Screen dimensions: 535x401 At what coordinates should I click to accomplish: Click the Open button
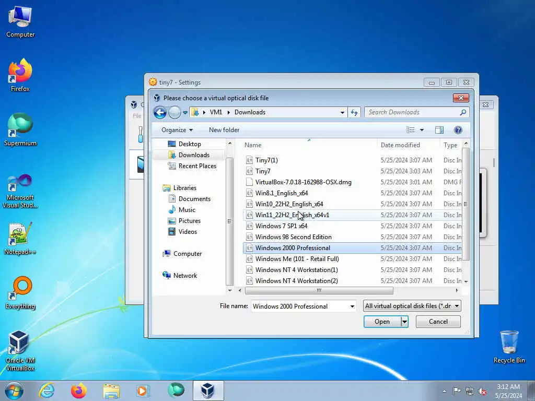tap(382, 322)
